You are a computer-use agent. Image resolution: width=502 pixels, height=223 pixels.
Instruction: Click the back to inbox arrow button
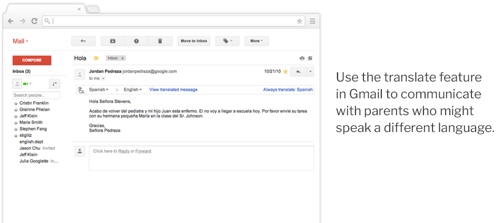(83, 40)
